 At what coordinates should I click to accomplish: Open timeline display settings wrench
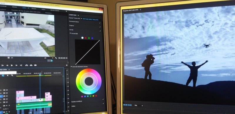pyautogui.click(x=12, y=75)
